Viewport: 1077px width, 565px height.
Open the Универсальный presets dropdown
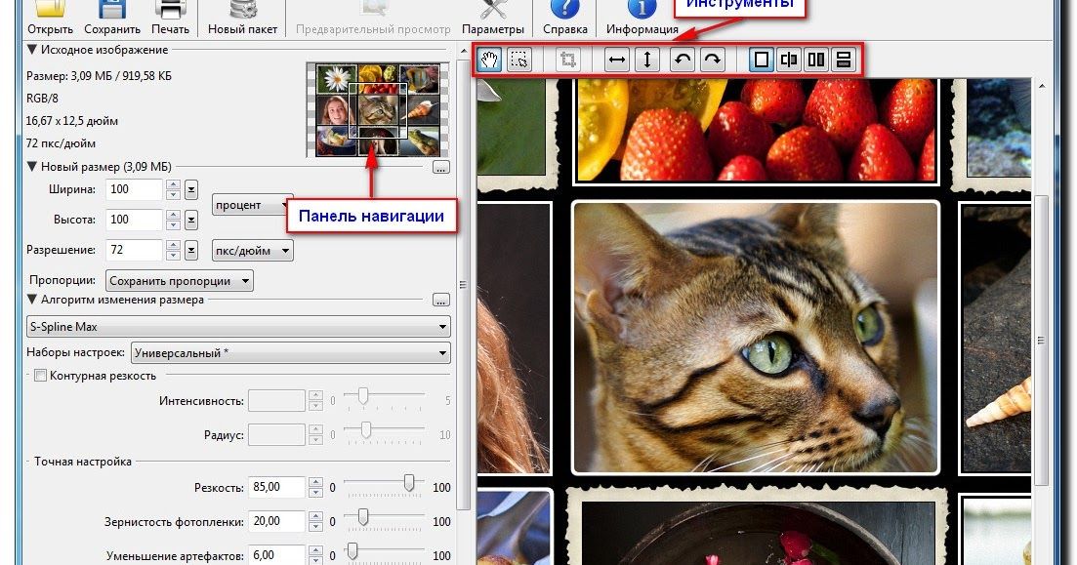pos(291,353)
